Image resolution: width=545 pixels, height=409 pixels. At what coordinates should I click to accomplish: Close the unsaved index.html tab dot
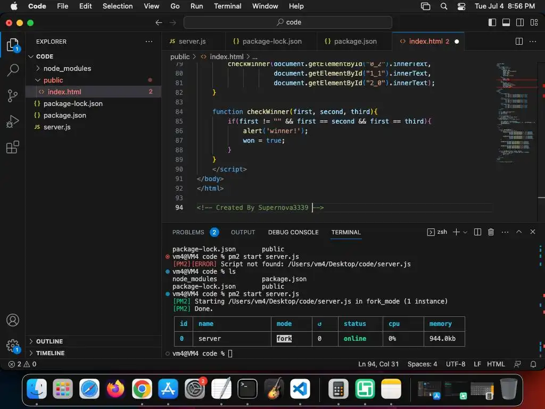tap(457, 42)
